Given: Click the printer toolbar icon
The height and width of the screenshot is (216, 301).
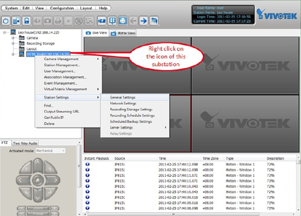Looking at the screenshot, I should pos(58,20).
